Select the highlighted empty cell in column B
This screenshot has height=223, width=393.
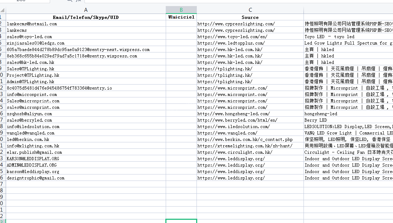coord(181,221)
